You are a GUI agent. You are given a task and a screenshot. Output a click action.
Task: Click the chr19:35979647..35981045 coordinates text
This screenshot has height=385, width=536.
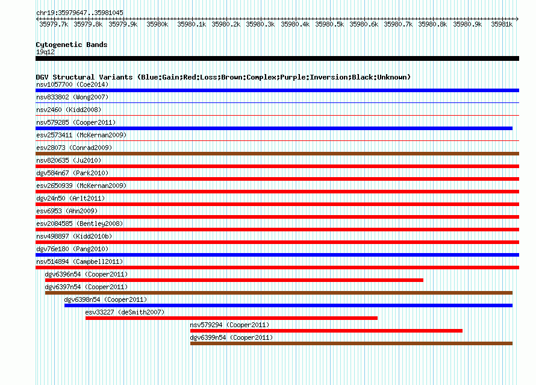79,13
